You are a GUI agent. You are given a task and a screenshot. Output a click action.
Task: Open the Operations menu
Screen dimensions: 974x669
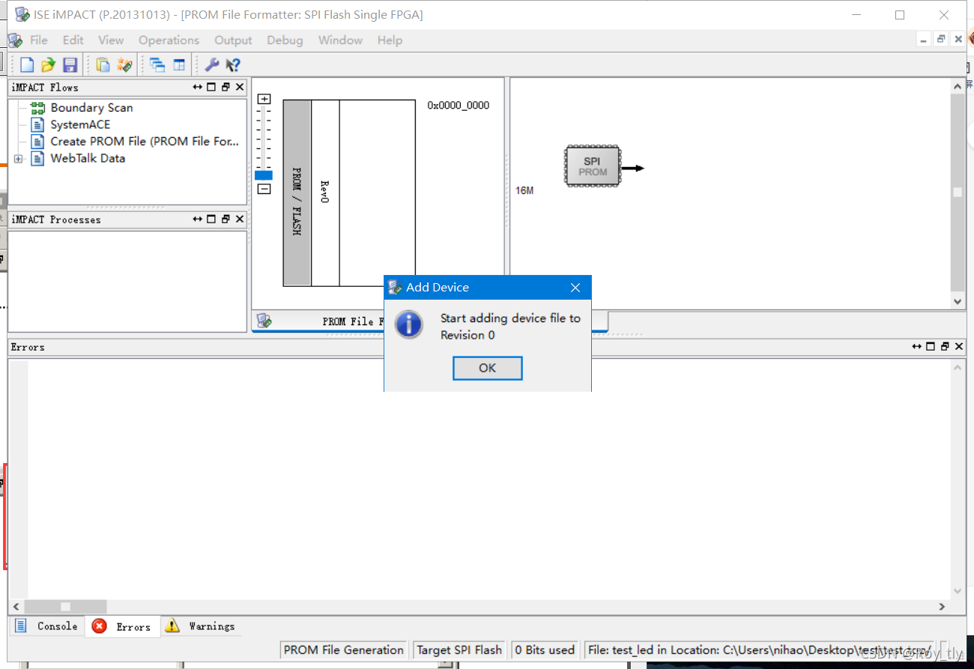(x=169, y=40)
